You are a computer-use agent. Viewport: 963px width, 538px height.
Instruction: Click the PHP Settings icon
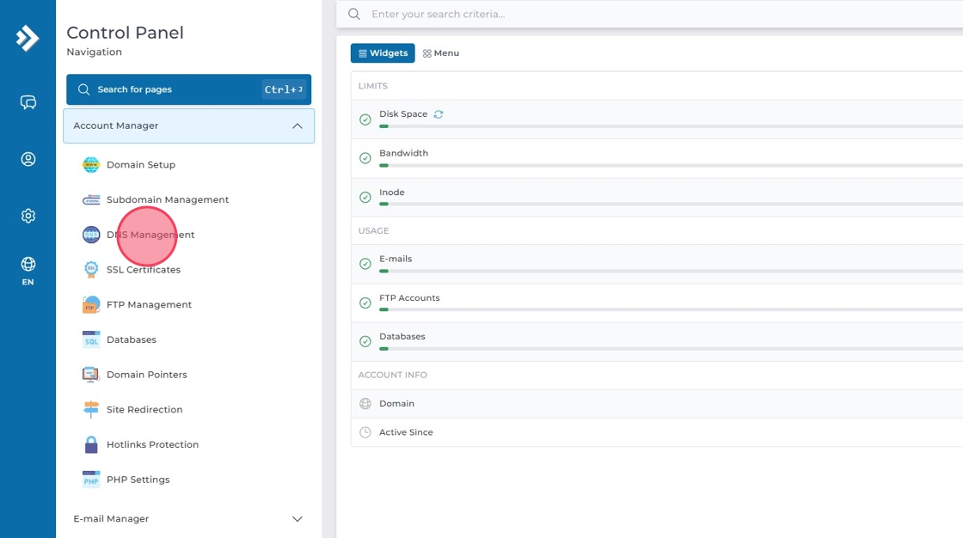[x=91, y=480]
